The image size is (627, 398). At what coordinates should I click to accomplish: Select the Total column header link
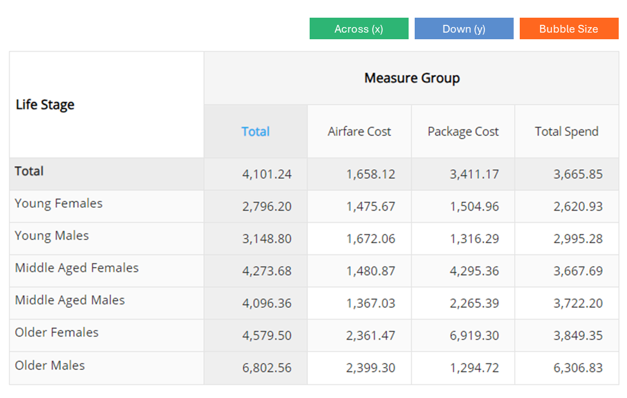[x=255, y=132]
